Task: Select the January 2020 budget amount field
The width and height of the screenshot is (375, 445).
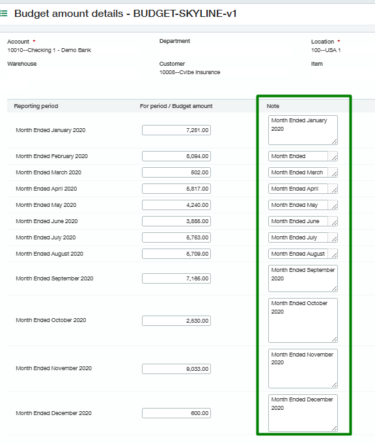Action: click(176, 130)
